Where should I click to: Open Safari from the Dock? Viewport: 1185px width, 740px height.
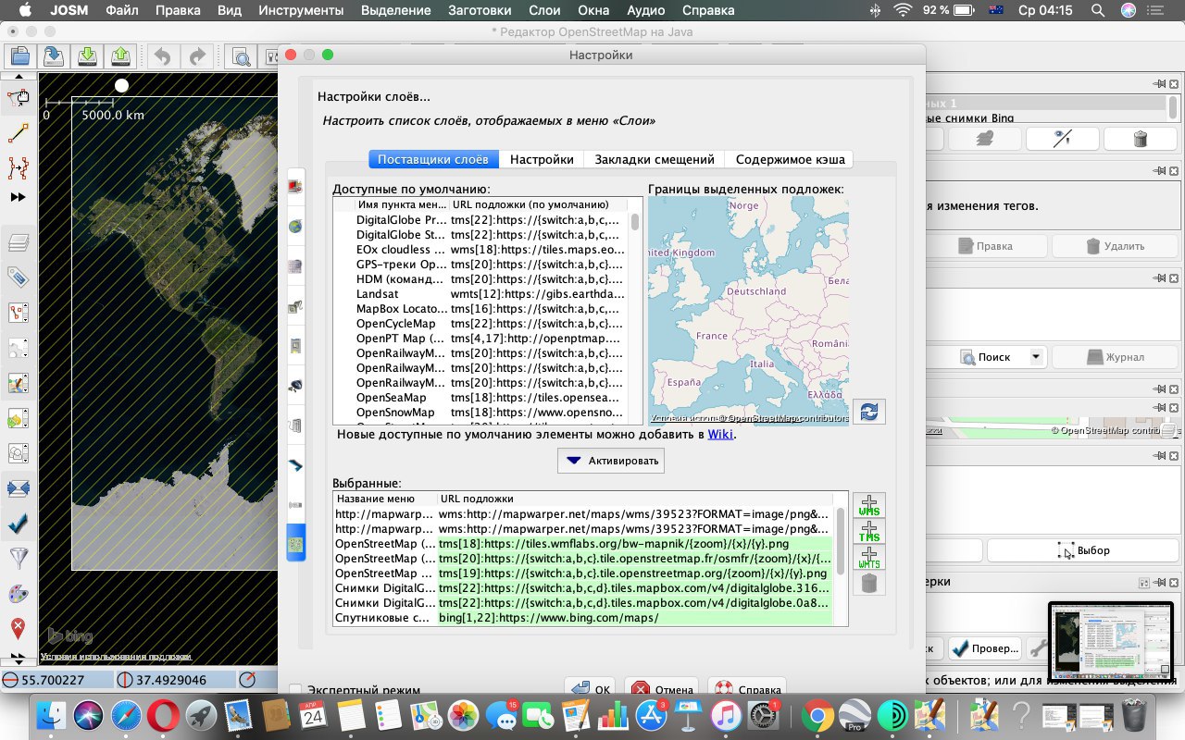[x=129, y=715]
